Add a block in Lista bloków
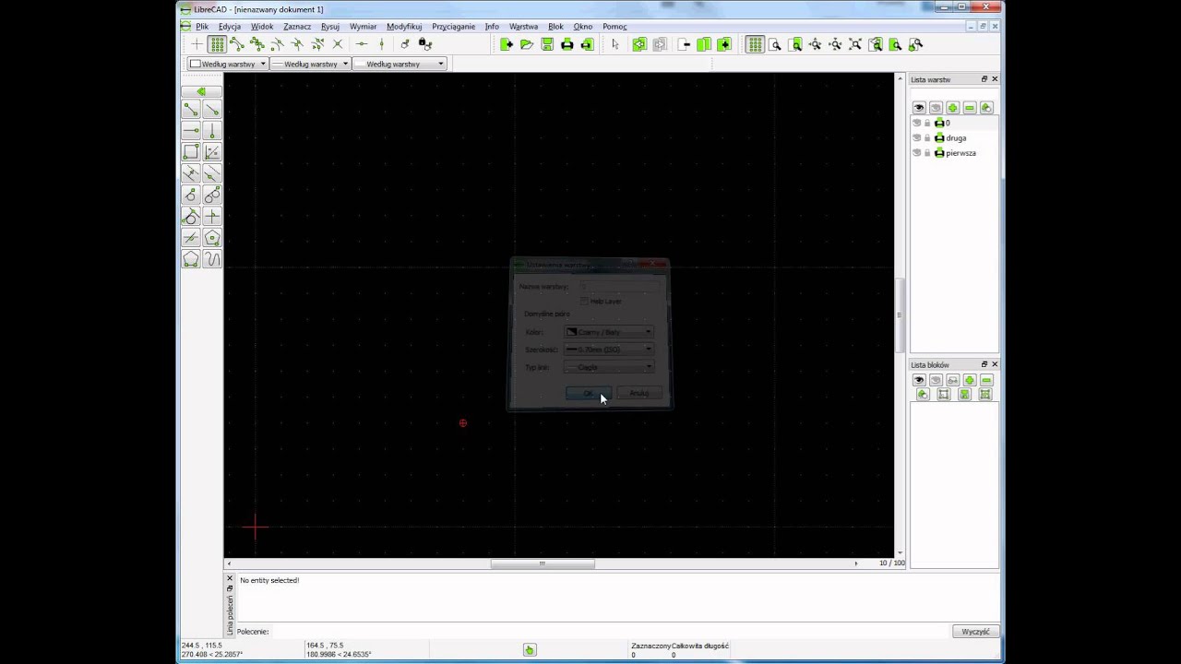The width and height of the screenshot is (1181, 664). click(x=969, y=380)
